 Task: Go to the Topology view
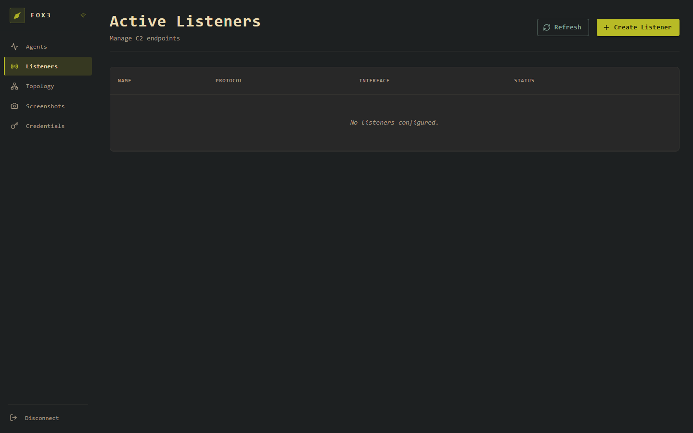coord(48,86)
